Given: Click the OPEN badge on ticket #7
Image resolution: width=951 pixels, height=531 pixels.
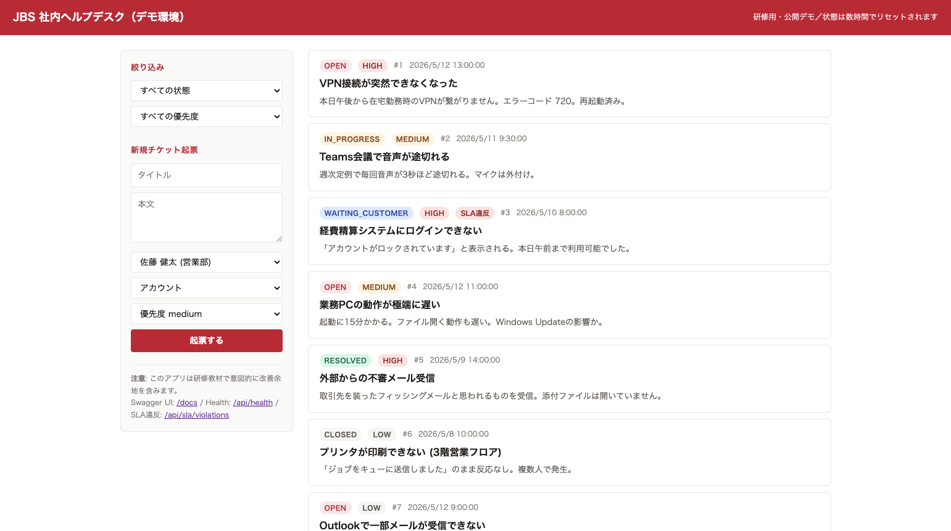Looking at the screenshot, I should point(335,508).
